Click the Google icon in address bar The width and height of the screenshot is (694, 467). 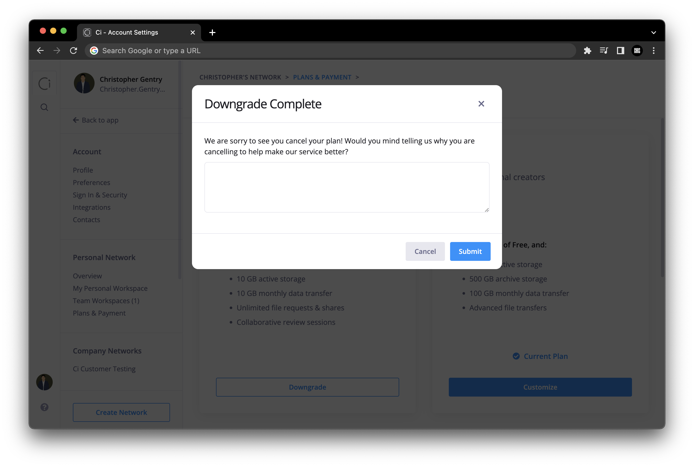pos(94,51)
